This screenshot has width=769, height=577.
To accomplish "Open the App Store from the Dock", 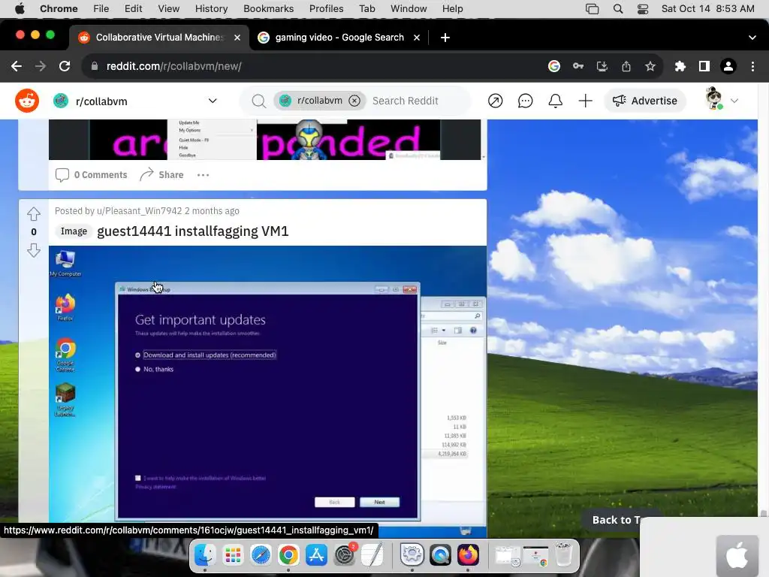I will (x=316, y=555).
